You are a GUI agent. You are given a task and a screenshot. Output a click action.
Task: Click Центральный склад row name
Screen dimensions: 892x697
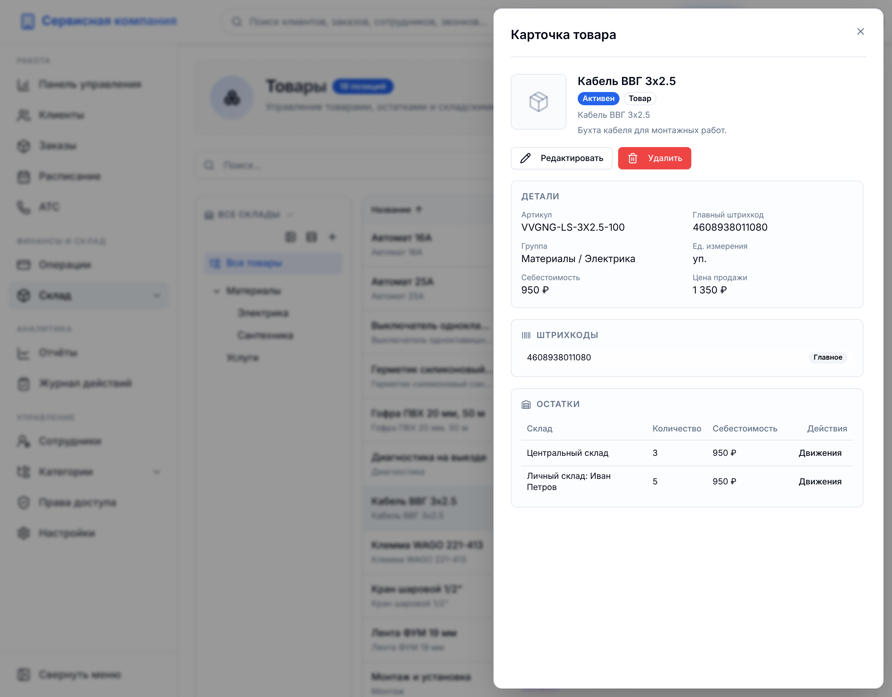pyautogui.click(x=567, y=453)
